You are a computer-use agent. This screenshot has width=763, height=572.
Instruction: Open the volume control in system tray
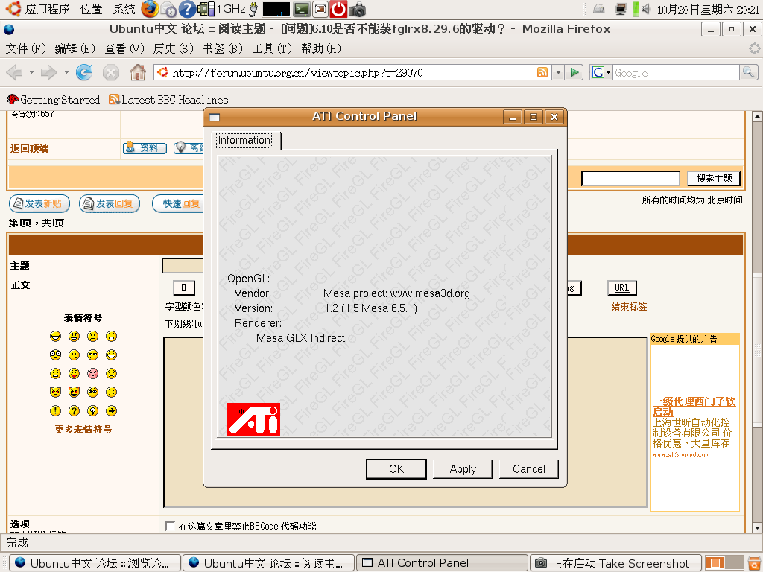(x=646, y=9)
